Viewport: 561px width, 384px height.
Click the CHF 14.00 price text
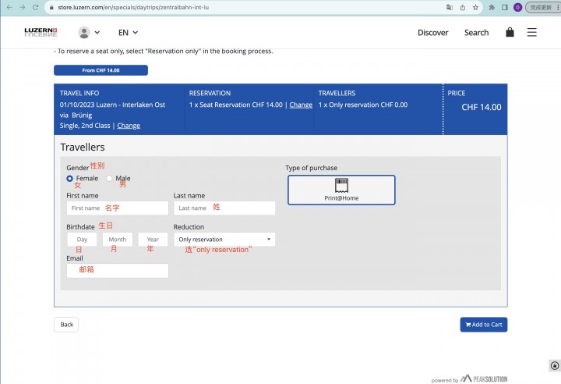coord(482,107)
